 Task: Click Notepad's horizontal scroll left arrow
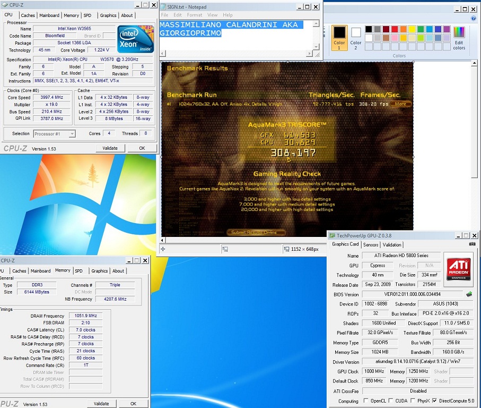click(x=163, y=54)
